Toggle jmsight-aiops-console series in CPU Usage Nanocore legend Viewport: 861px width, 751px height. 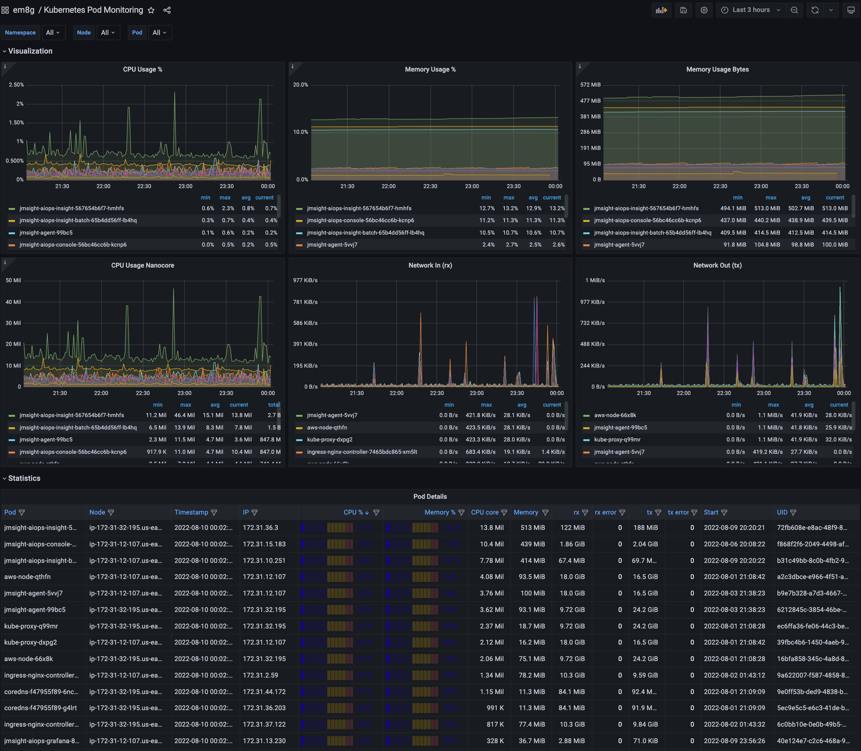[x=73, y=452]
